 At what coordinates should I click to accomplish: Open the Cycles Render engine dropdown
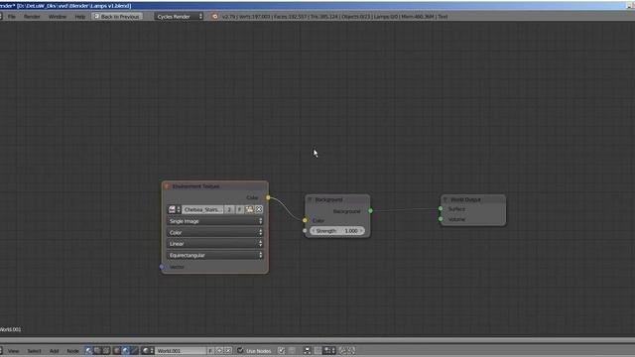(x=179, y=17)
